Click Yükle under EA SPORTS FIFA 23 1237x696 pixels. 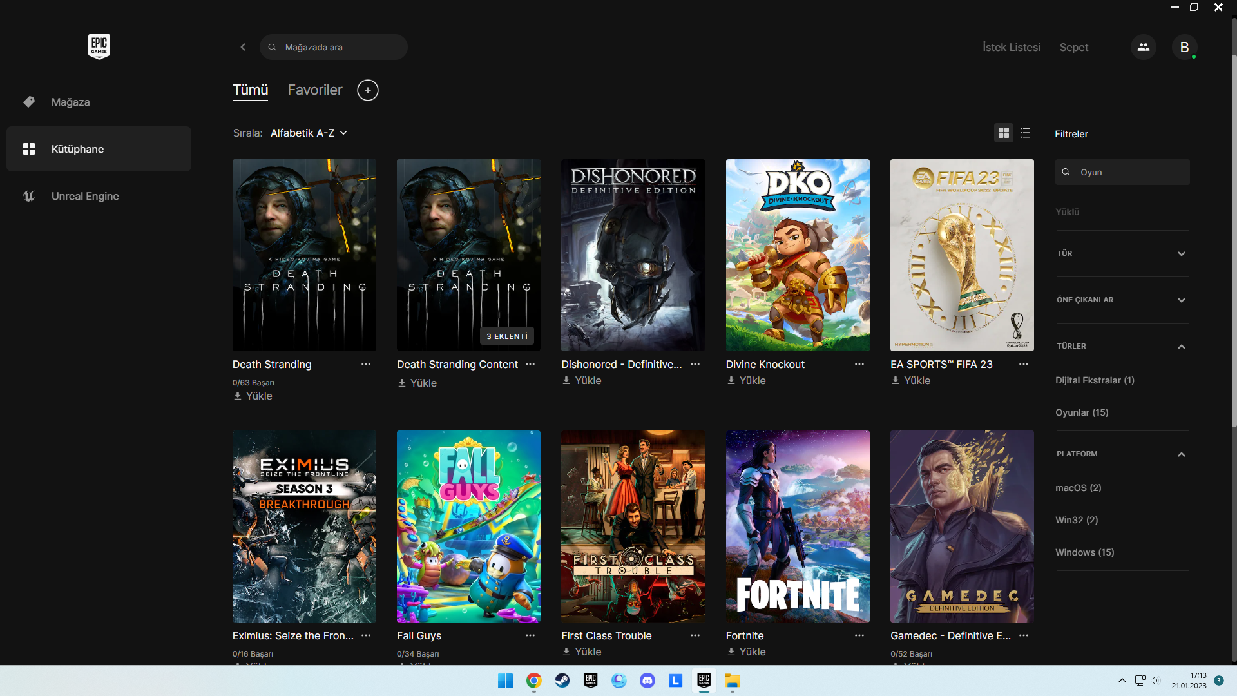(911, 380)
